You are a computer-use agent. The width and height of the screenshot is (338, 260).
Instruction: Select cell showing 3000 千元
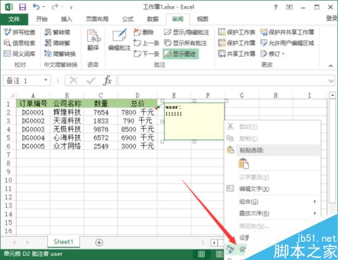137,146
